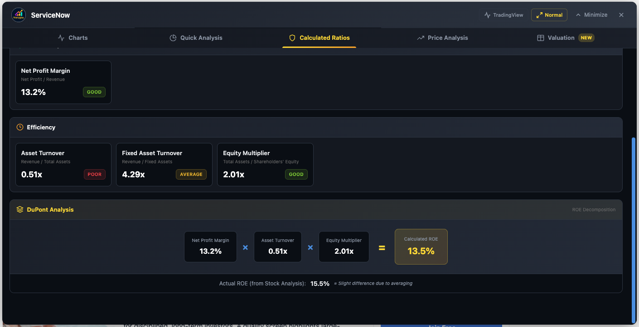Click the Equity Multiplier GOOD badge
The height and width of the screenshot is (327, 639).
tap(296, 175)
